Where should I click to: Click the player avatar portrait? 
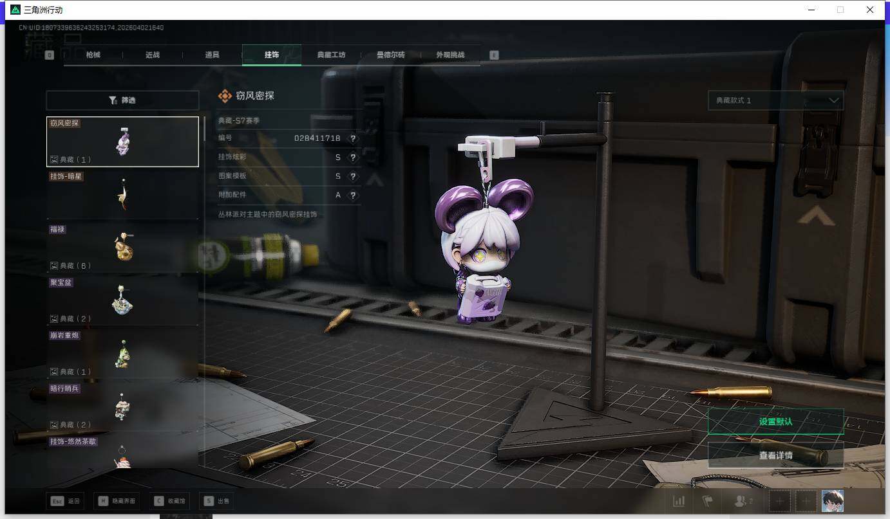pyautogui.click(x=832, y=501)
